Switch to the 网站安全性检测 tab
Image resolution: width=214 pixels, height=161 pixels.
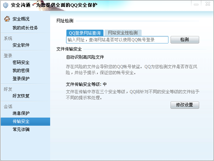click(123, 33)
